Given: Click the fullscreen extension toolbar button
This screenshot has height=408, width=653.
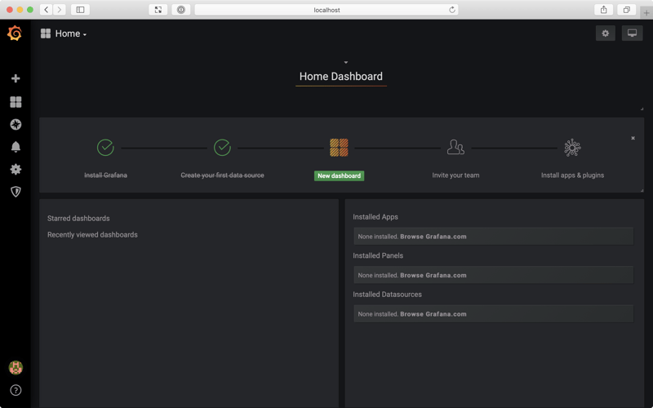Looking at the screenshot, I should 158,10.
